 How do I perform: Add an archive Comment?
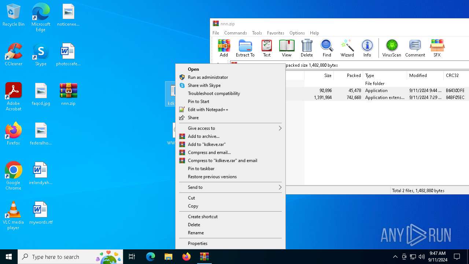tap(415, 48)
